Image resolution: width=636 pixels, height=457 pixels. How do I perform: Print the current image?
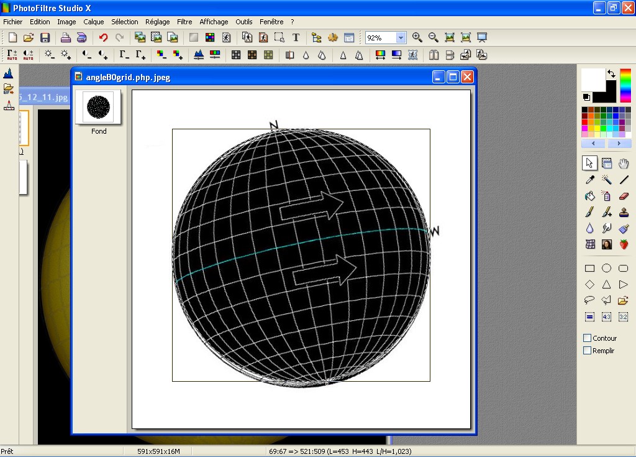coord(66,38)
